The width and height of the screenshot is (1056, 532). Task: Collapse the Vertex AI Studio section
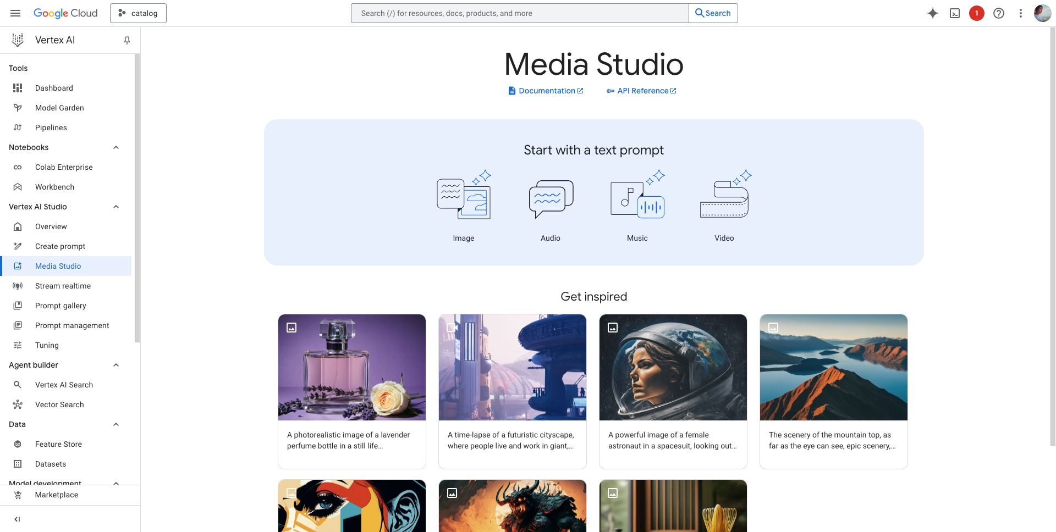click(116, 207)
